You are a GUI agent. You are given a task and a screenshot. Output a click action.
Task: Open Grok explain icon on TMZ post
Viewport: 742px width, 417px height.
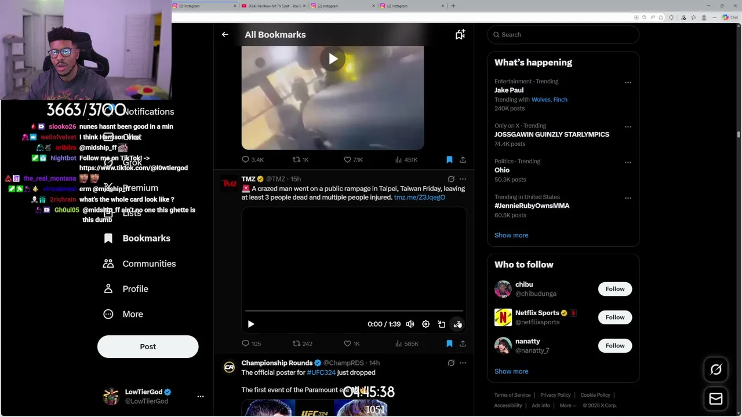(451, 179)
